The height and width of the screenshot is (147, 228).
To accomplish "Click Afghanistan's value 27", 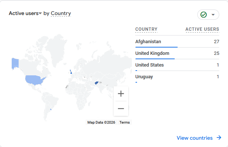I will click(x=217, y=42).
